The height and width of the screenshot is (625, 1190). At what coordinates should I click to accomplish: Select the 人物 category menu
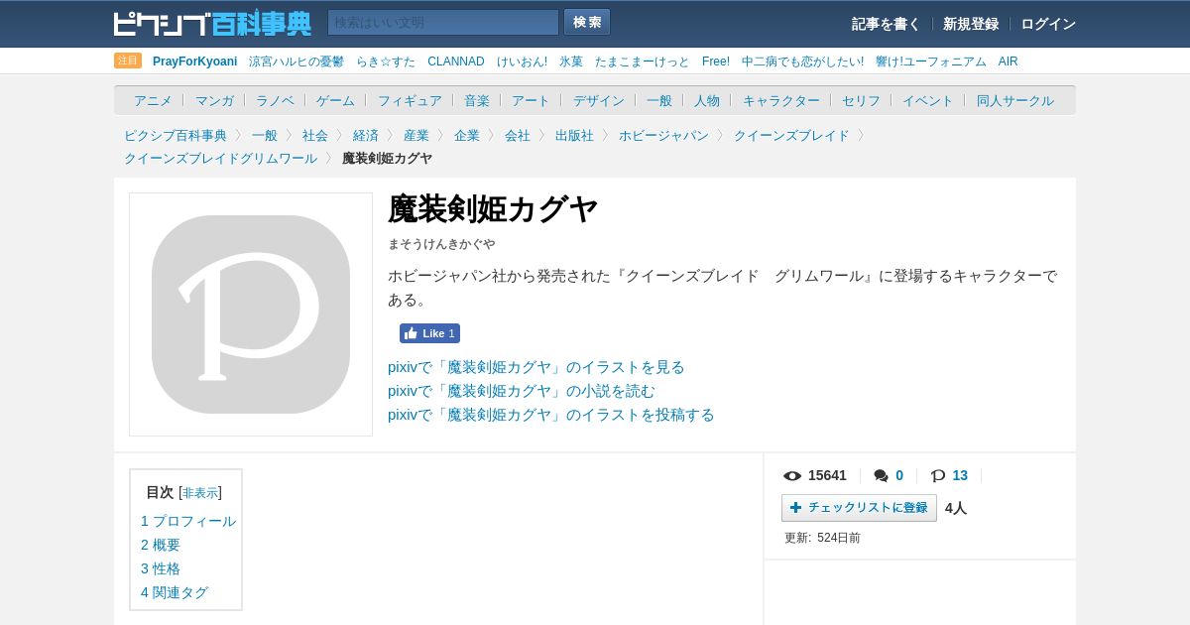tap(707, 100)
